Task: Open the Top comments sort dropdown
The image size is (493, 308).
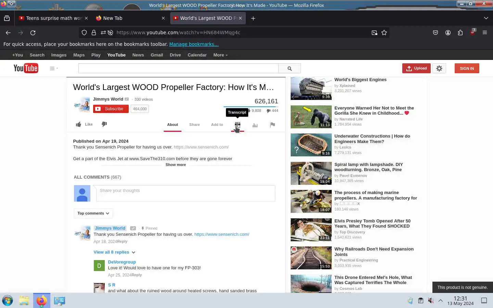Action: click(93, 213)
